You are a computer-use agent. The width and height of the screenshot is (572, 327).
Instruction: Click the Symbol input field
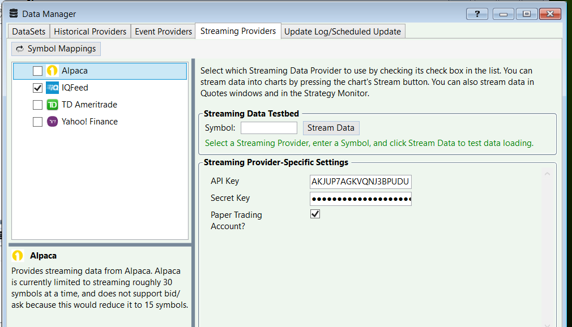point(269,128)
